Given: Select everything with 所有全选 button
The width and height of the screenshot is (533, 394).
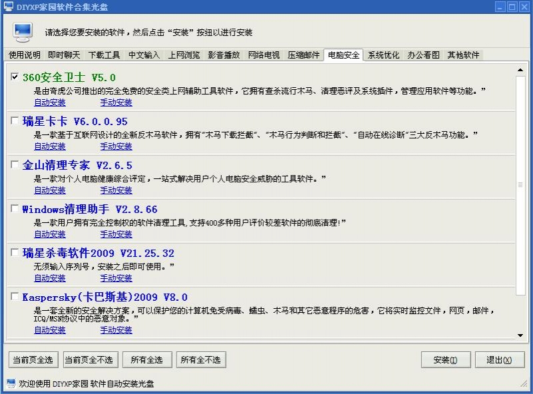Looking at the screenshot, I should 147,359.
